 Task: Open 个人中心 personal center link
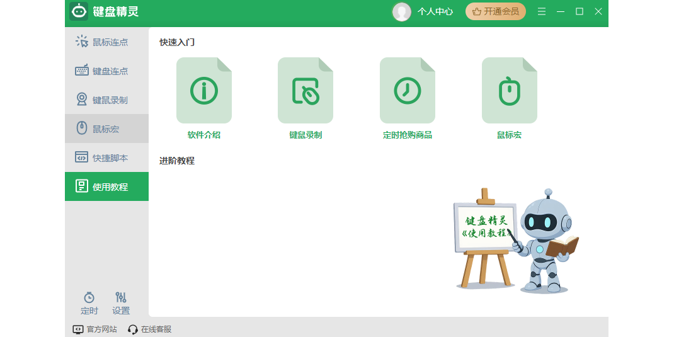[x=435, y=11]
